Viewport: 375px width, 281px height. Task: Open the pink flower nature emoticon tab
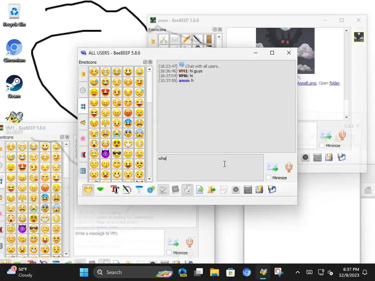[x=83, y=138]
